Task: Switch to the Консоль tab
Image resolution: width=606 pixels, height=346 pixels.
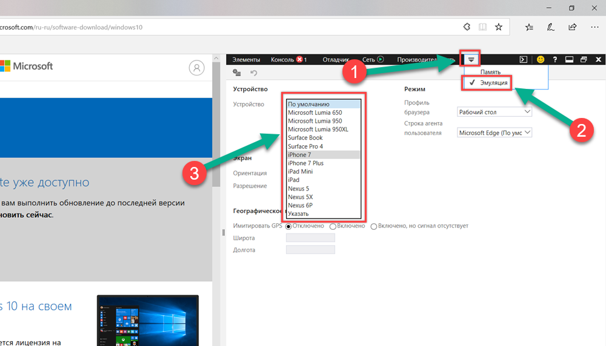Action: 282,59
